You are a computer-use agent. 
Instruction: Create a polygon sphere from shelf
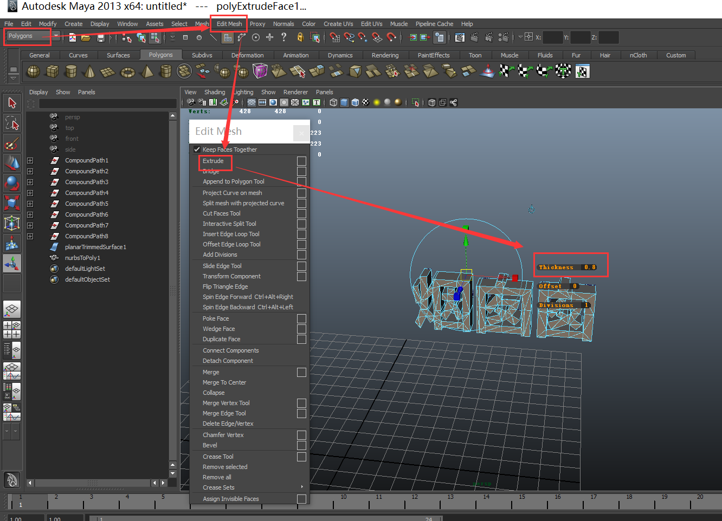tap(33, 71)
